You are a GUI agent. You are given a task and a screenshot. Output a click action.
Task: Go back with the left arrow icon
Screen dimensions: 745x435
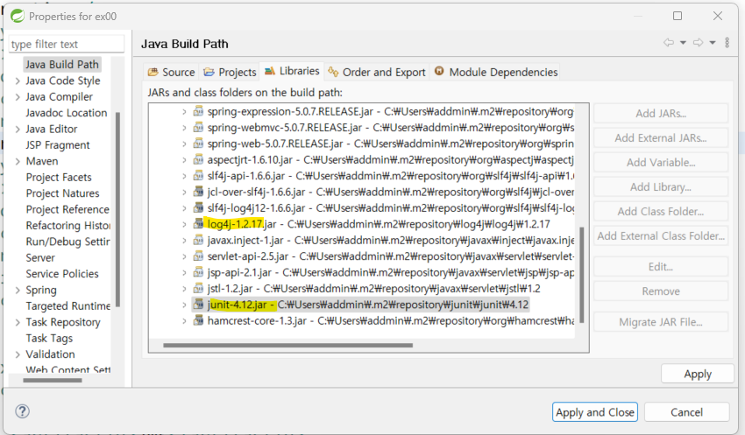point(669,43)
